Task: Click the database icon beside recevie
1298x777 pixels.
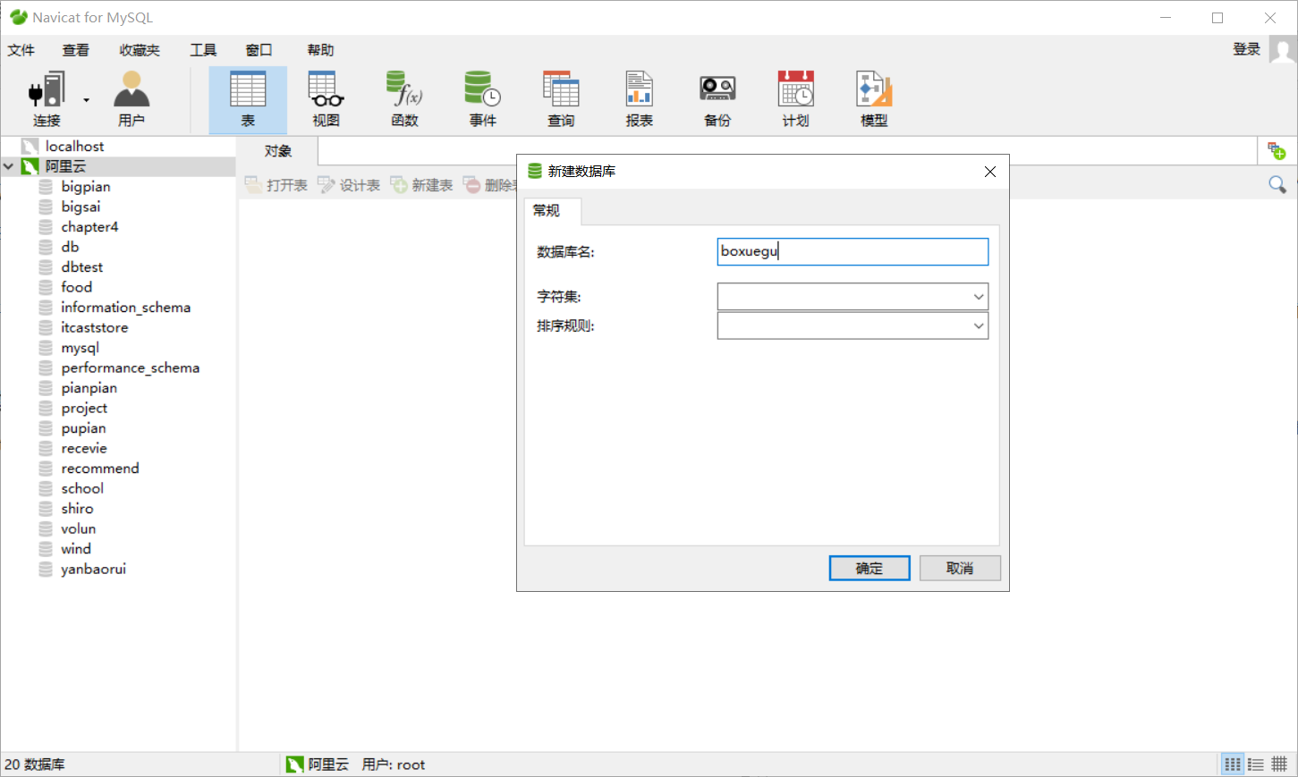Action: (x=46, y=448)
